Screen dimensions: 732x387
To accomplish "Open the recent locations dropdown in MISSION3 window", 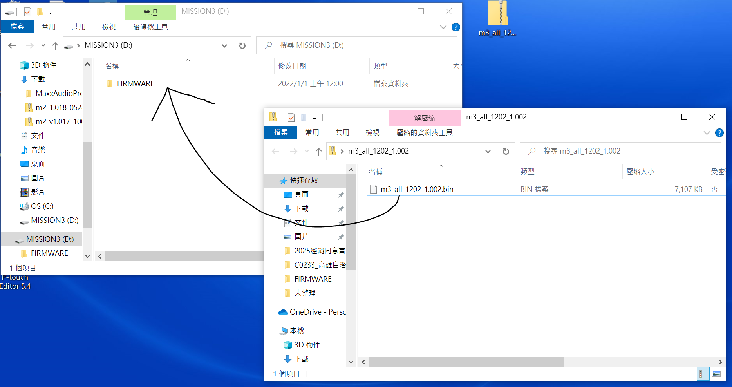I will coord(43,46).
